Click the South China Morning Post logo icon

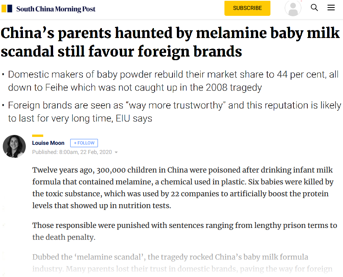coord(7,9)
